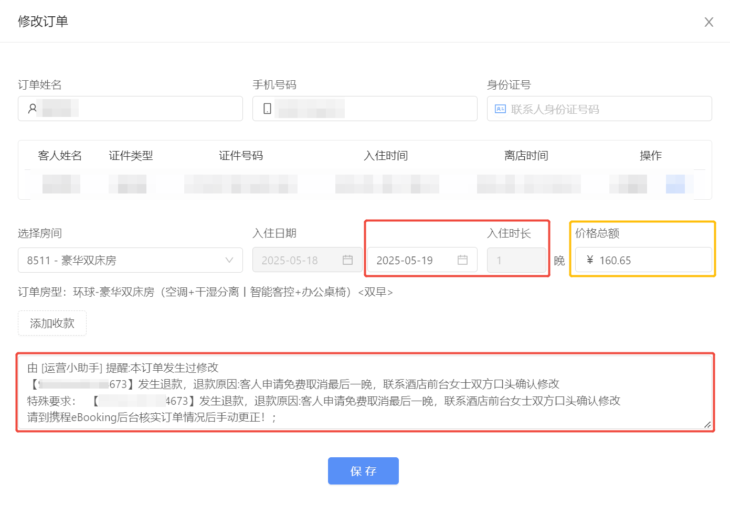730x527 pixels.
Task: Click the 入住时间 column header
Action: [x=386, y=156]
